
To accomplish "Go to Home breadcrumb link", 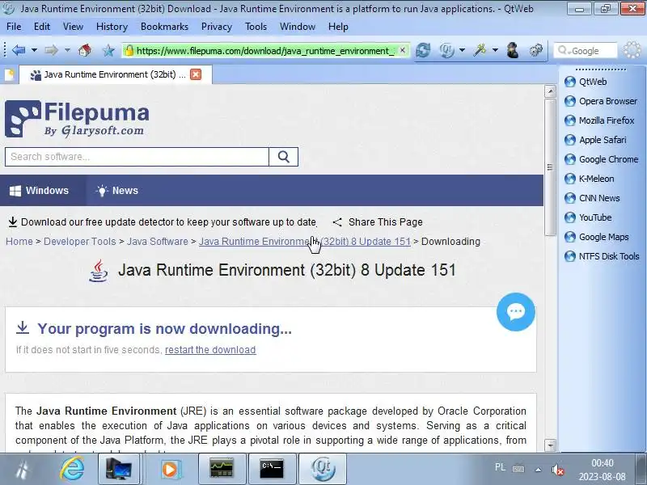I will coord(19,241).
